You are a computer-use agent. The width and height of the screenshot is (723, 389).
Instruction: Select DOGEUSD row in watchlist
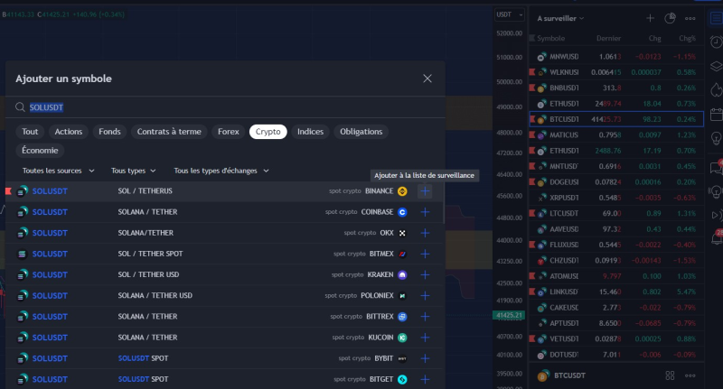(x=616, y=181)
